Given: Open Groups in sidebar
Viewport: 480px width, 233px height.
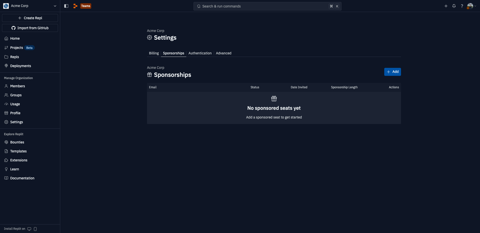Looking at the screenshot, I should pos(30,95).
